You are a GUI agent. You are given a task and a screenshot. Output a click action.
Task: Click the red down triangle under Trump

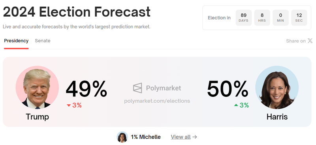coord(69,105)
